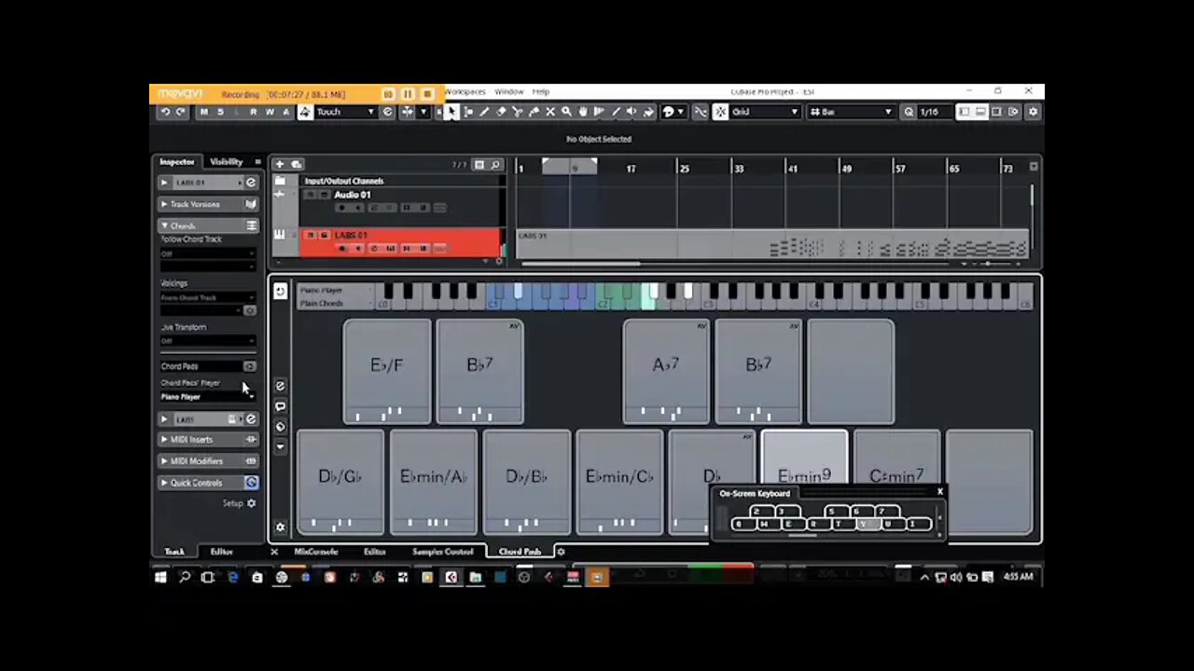Switch to inspector Editor tab

[x=221, y=552]
